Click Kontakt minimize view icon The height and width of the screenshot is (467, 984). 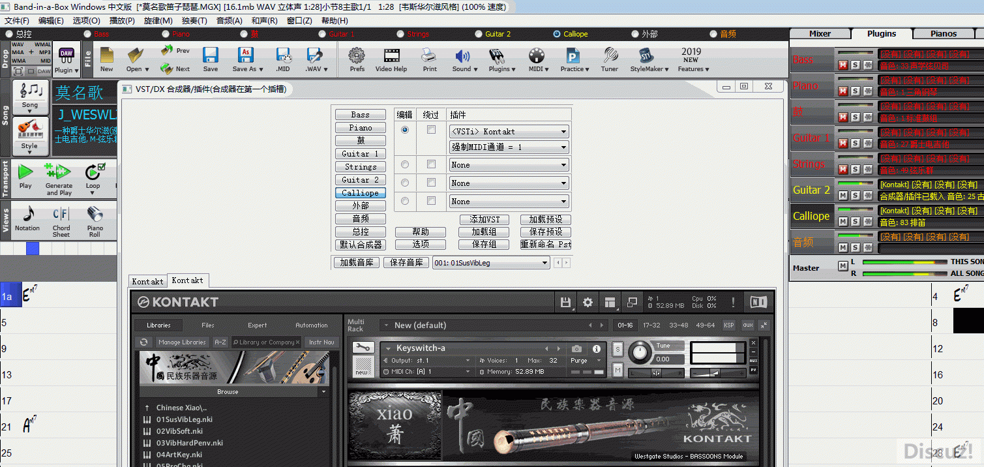click(632, 303)
